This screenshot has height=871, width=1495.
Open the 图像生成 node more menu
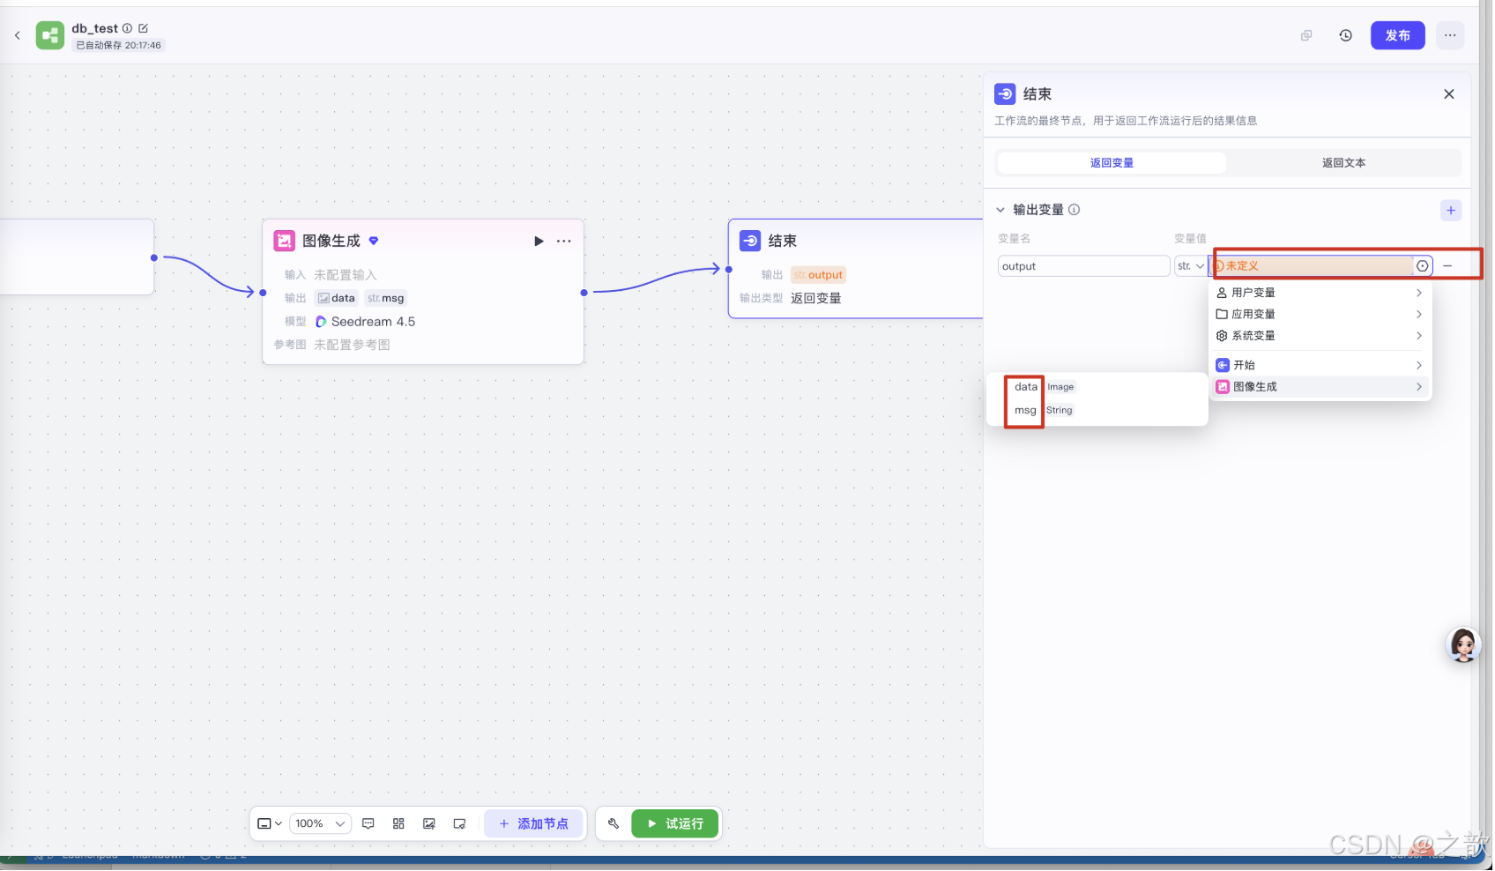pyautogui.click(x=564, y=242)
